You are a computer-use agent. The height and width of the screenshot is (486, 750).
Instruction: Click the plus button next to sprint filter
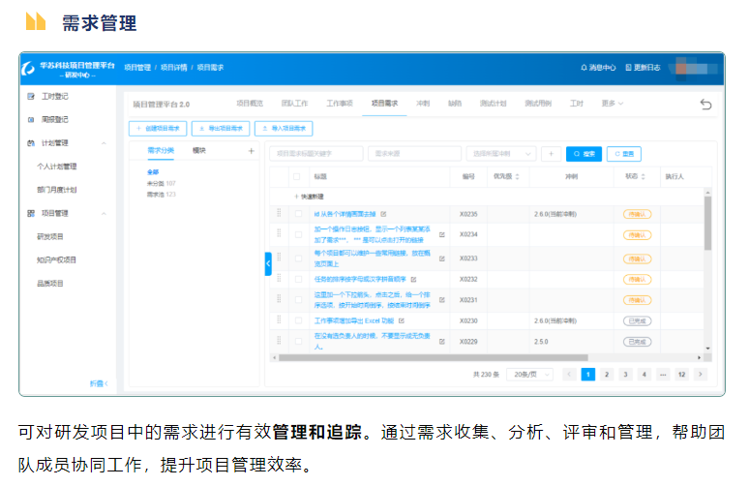(x=551, y=153)
